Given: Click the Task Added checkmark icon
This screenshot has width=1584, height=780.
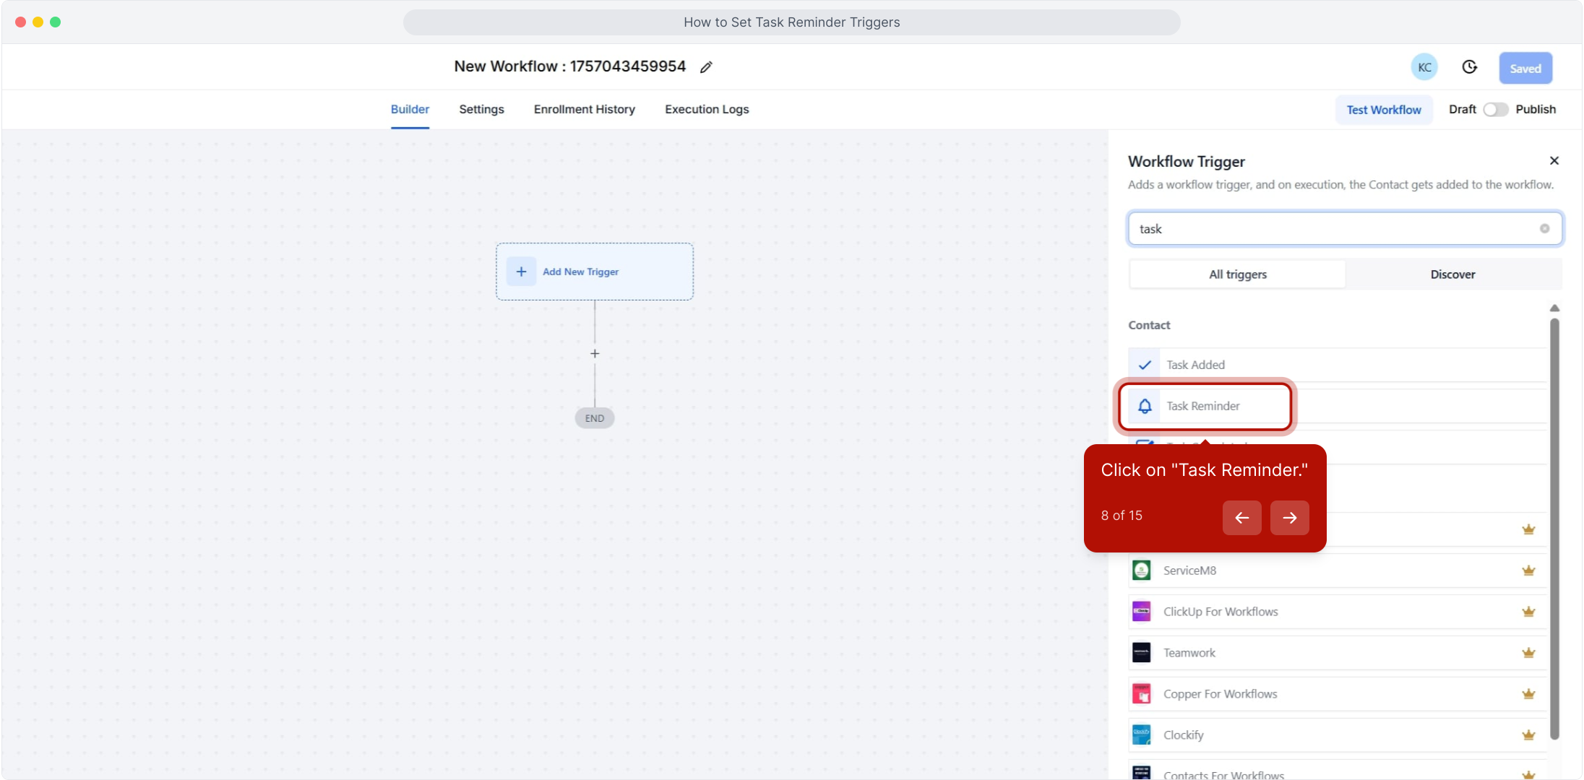Looking at the screenshot, I should (x=1145, y=365).
